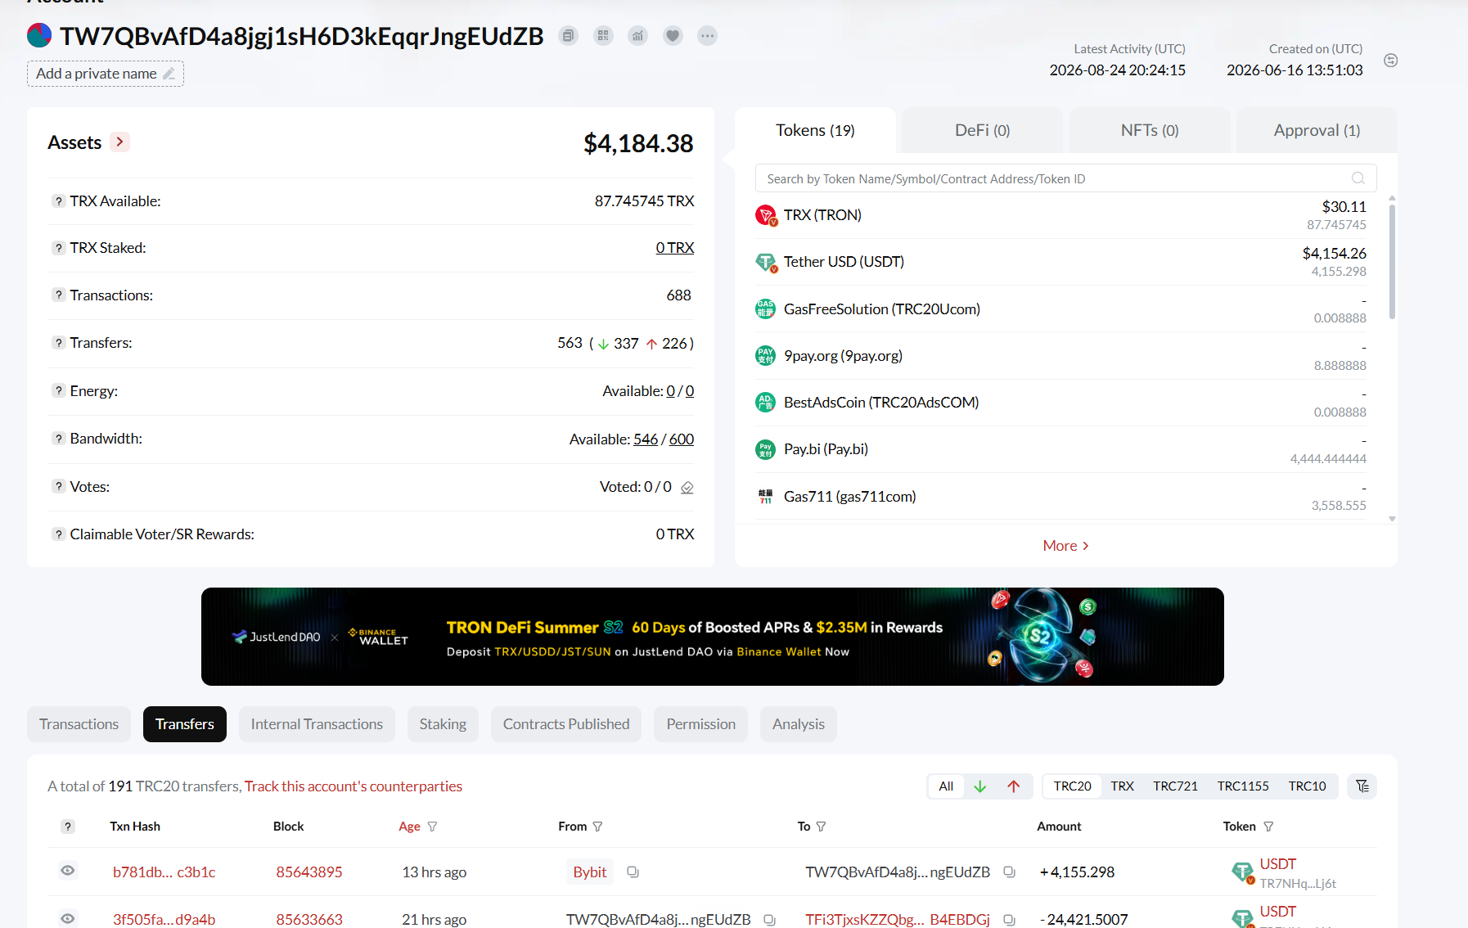Copy recipient address in b781db row
1468x928 pixels.
pos(1009,872)
